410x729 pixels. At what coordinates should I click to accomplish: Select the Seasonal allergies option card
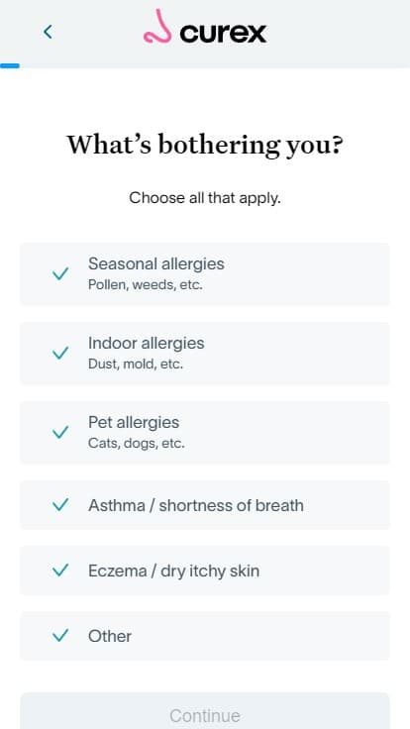click(205, 273)
